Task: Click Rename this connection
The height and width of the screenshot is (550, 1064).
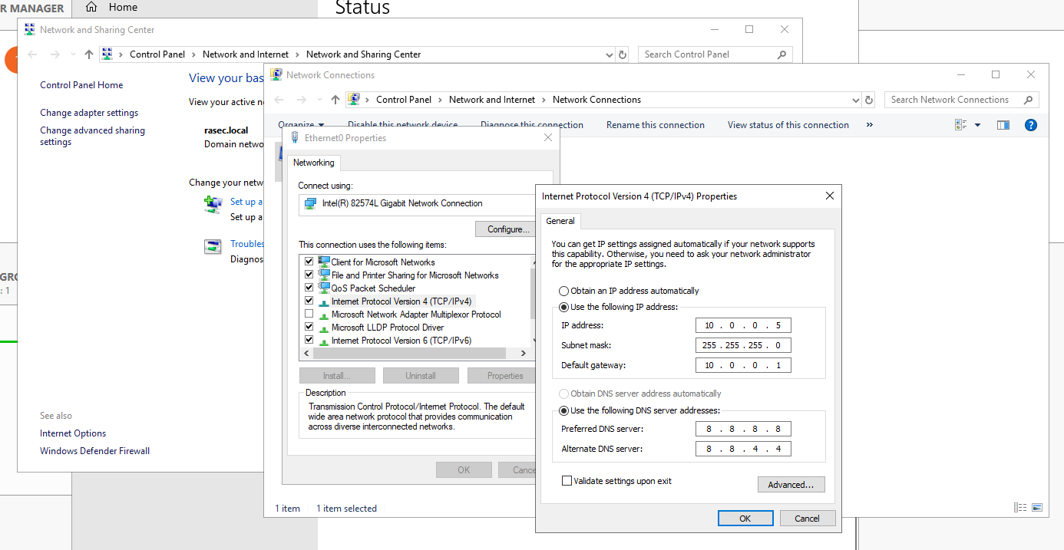Action: 656,125
